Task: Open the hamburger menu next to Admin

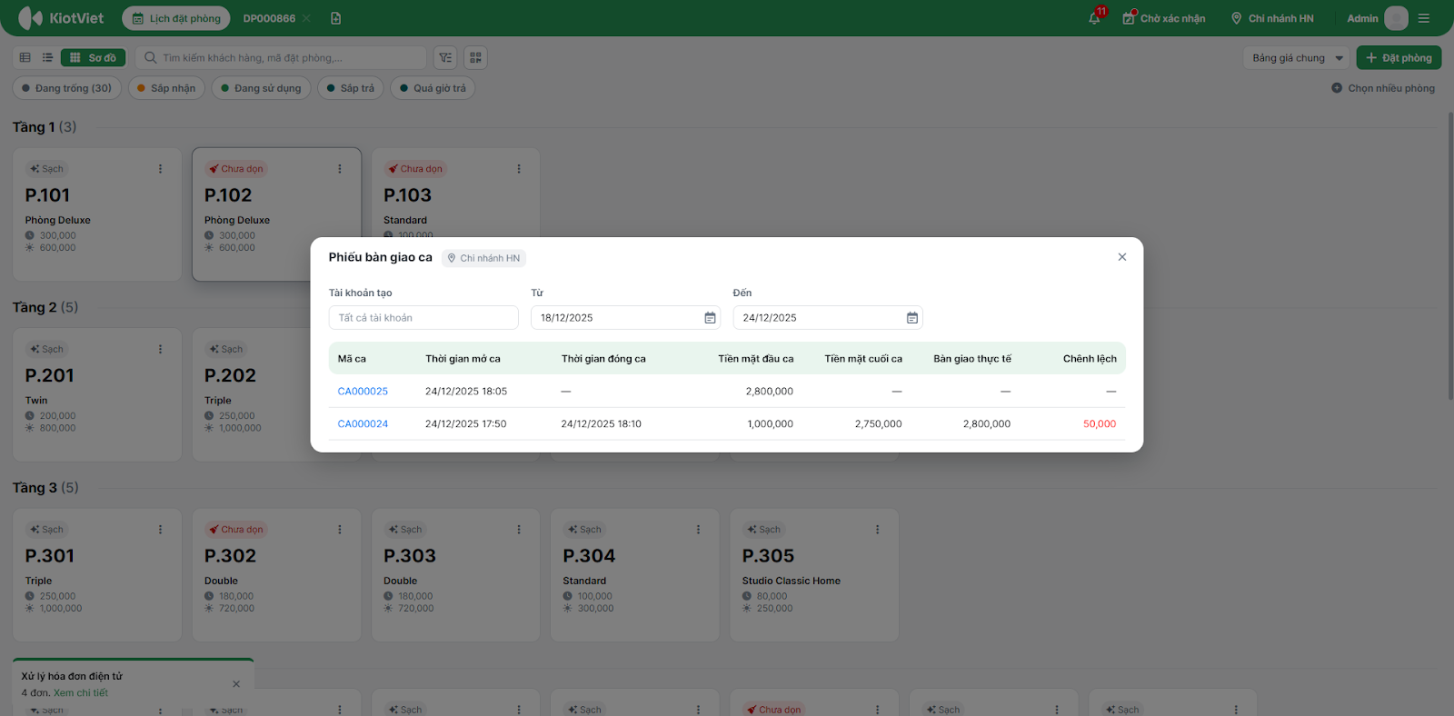Action: pos(1424,18)
